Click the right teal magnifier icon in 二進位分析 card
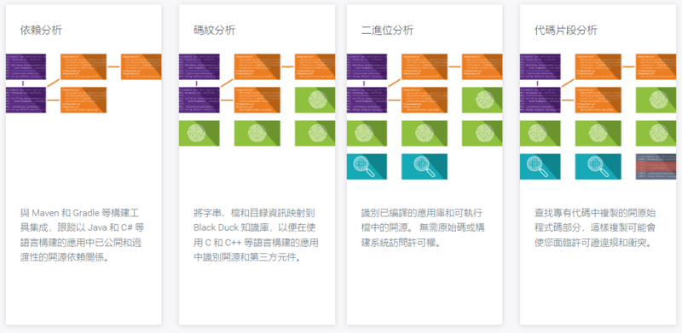The image size is (682, 333). (x=425, y=167)
